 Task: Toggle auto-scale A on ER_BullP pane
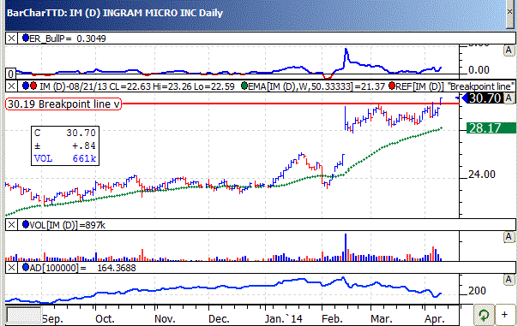(509, 50)
